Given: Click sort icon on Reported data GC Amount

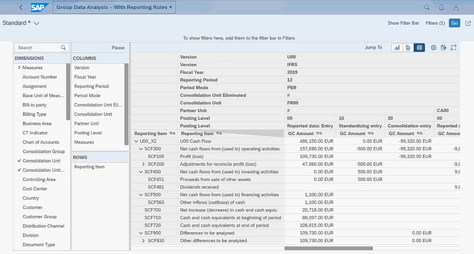Looking at the screenshot, I should [x=319, y=133].
